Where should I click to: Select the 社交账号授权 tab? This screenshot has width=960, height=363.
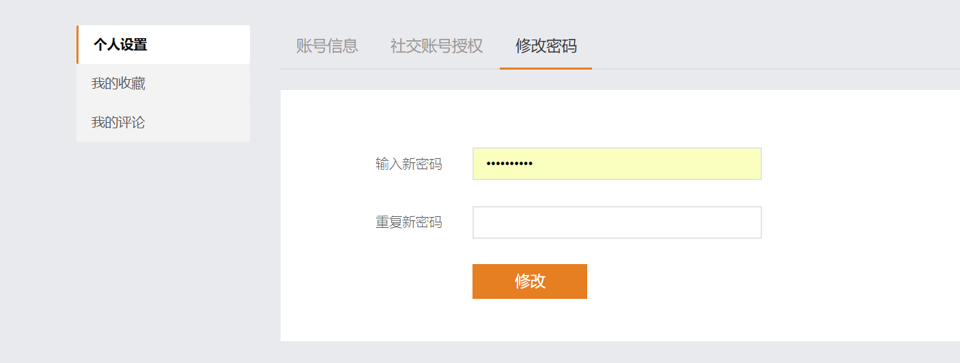tap(436, 46)
